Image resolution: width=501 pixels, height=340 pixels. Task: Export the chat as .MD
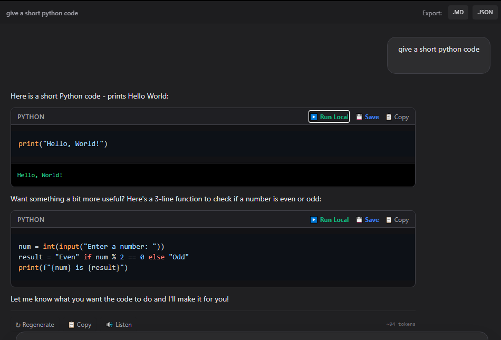(x=458, y=13)
